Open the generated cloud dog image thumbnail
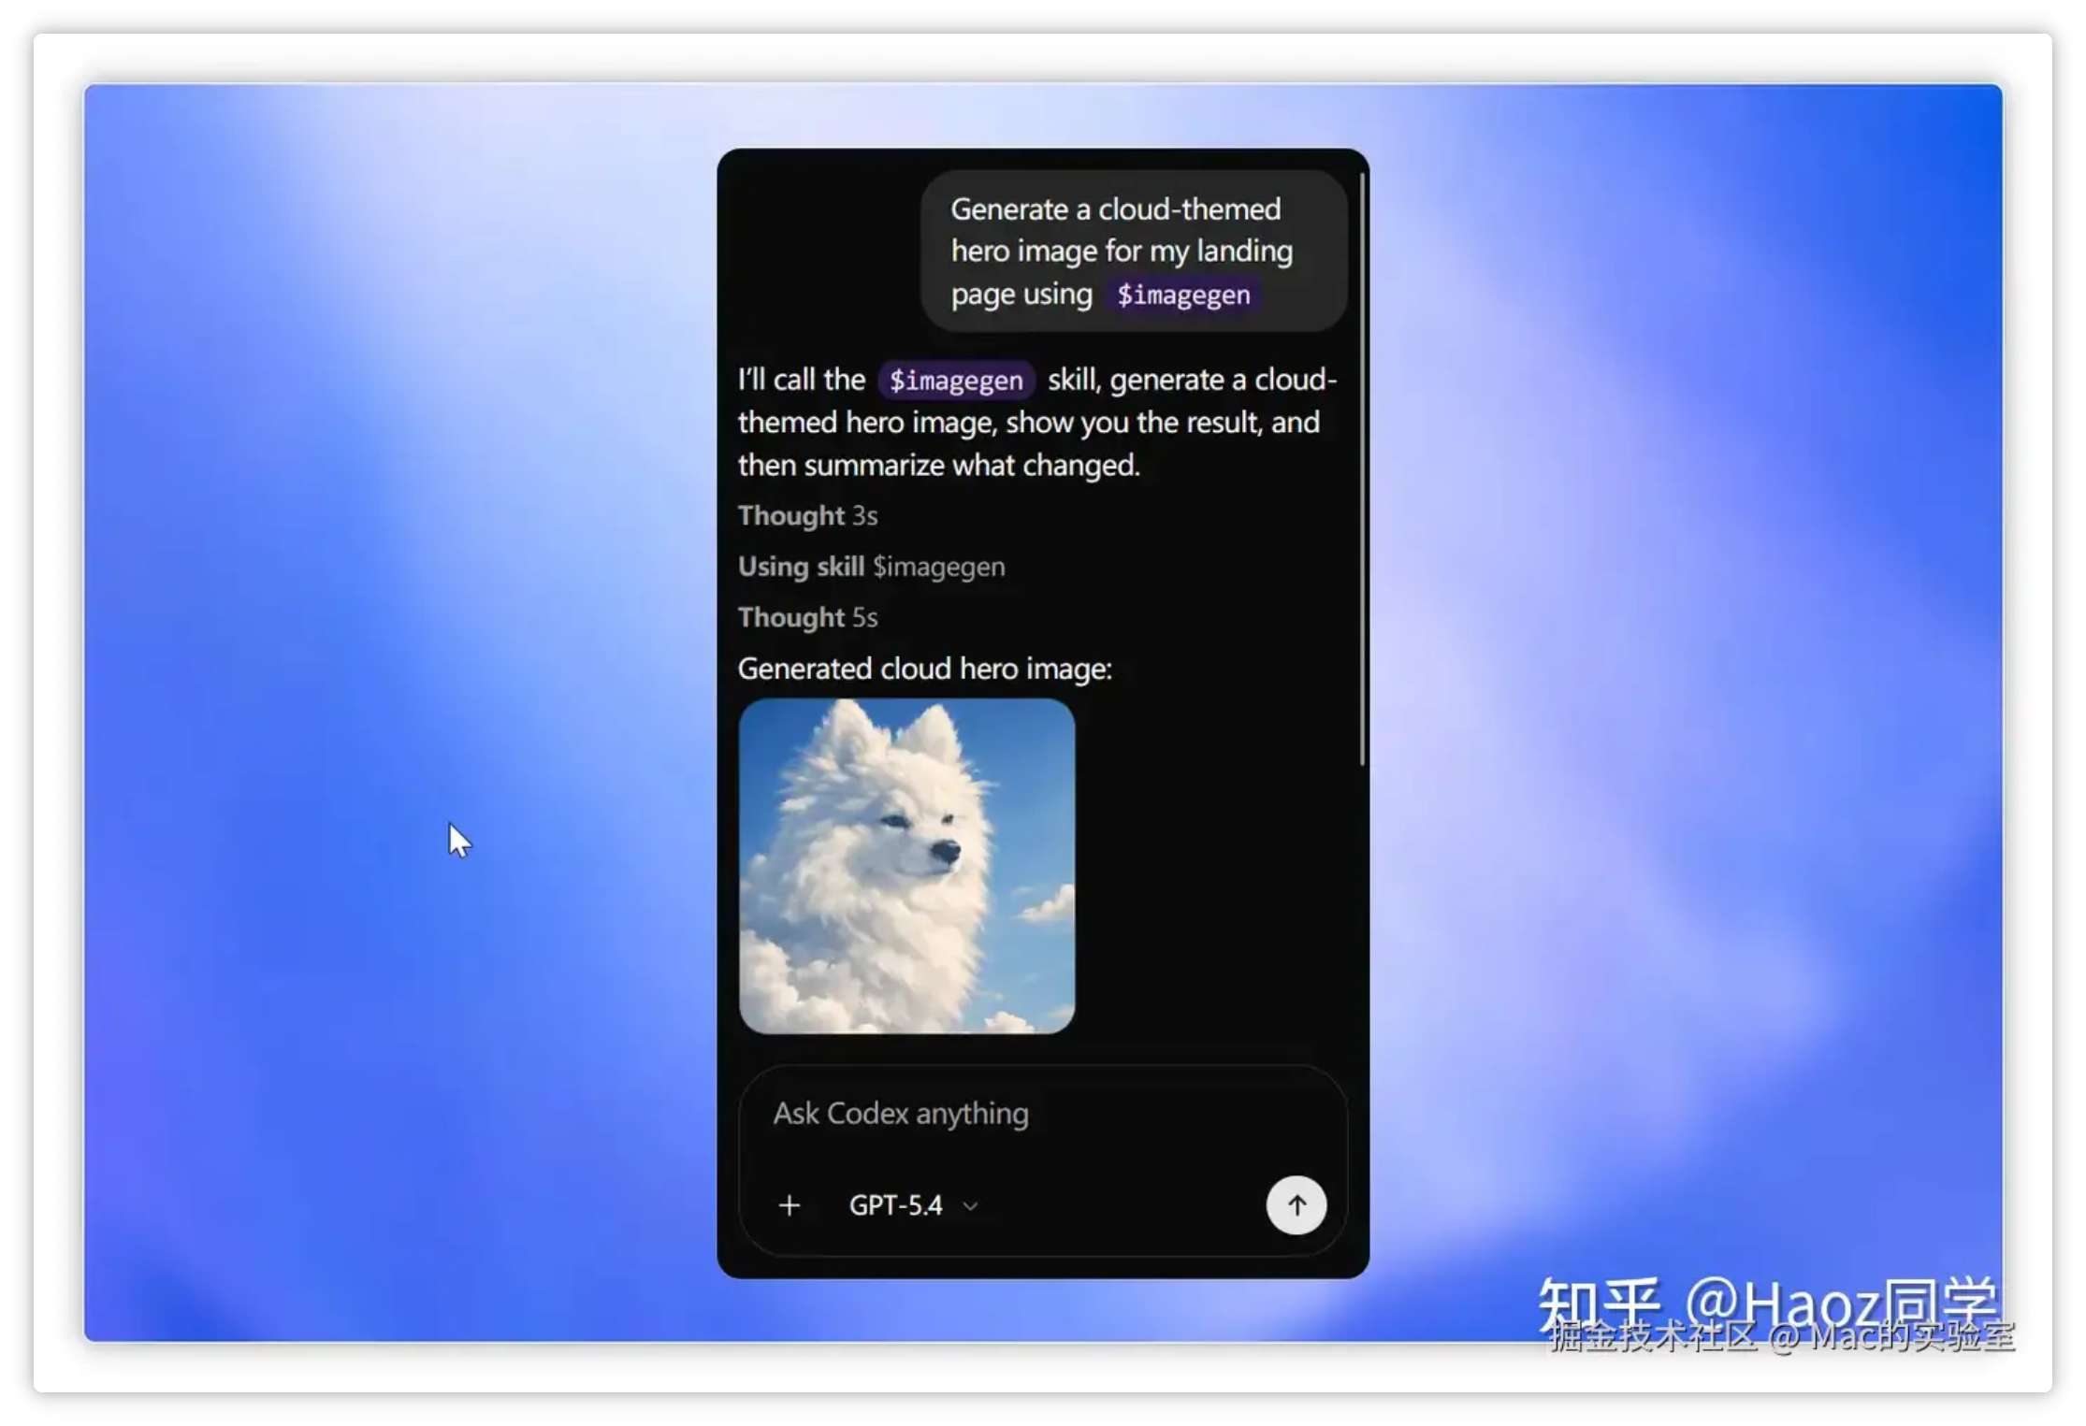The width and height of the screenshot is (2086, 1426). (x=906, y=866)
